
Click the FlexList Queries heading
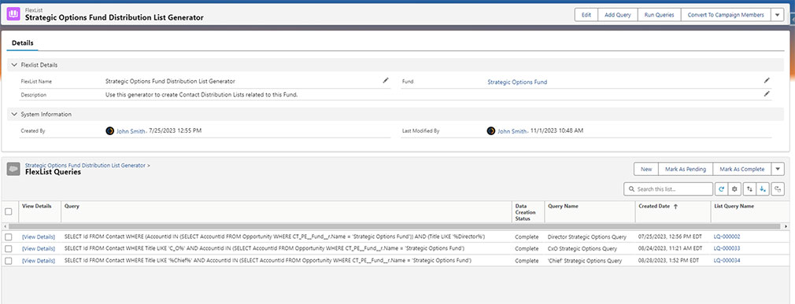point(53,172)
